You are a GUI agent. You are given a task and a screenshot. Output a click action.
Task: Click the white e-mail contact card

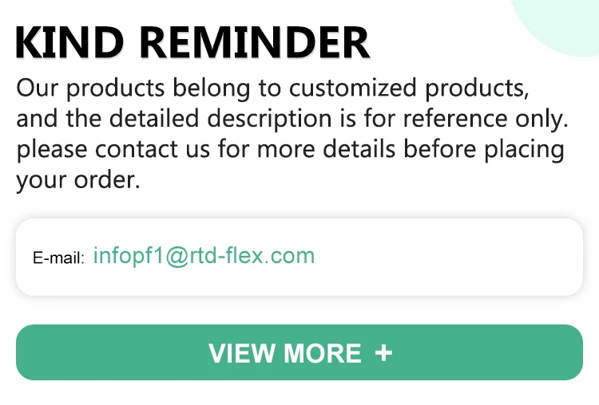coord(299,257)
